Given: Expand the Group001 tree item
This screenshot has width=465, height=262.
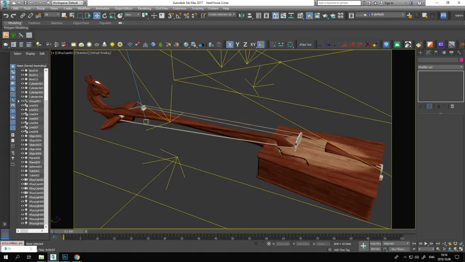Looking at the screenshot, I should pos(18,101).
